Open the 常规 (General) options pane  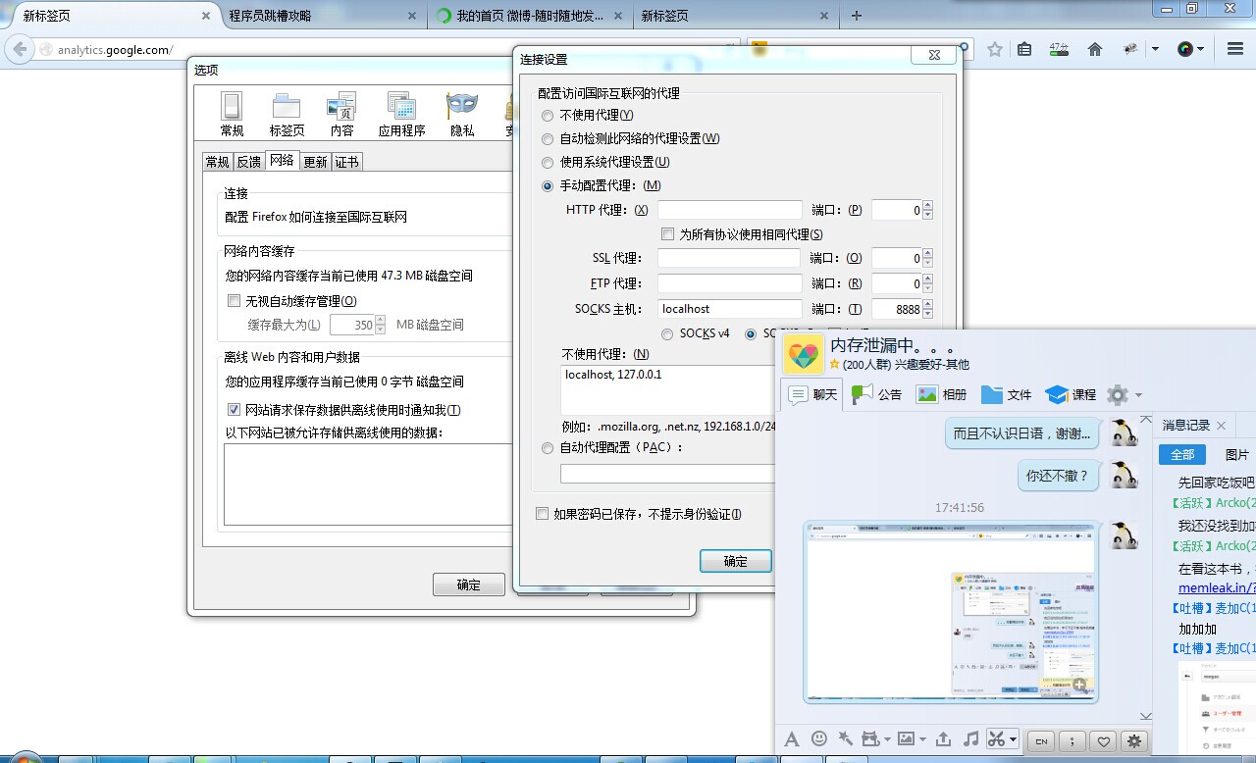232,113
